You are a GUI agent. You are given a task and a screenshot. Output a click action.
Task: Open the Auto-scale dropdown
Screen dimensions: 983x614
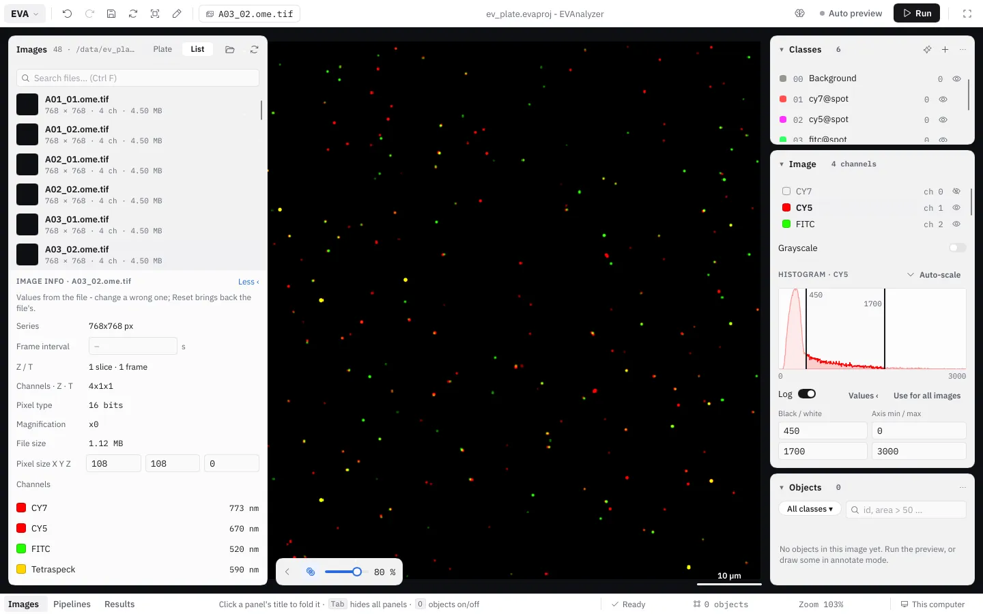point(933,275)
